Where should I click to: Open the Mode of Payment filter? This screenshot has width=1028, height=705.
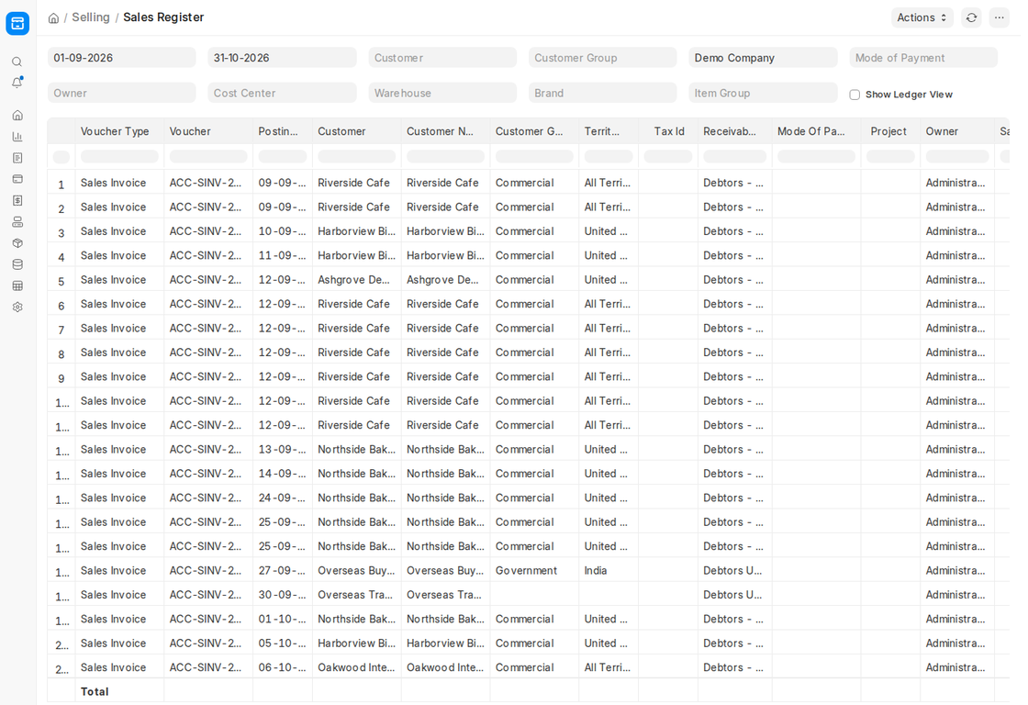point(923,58)
